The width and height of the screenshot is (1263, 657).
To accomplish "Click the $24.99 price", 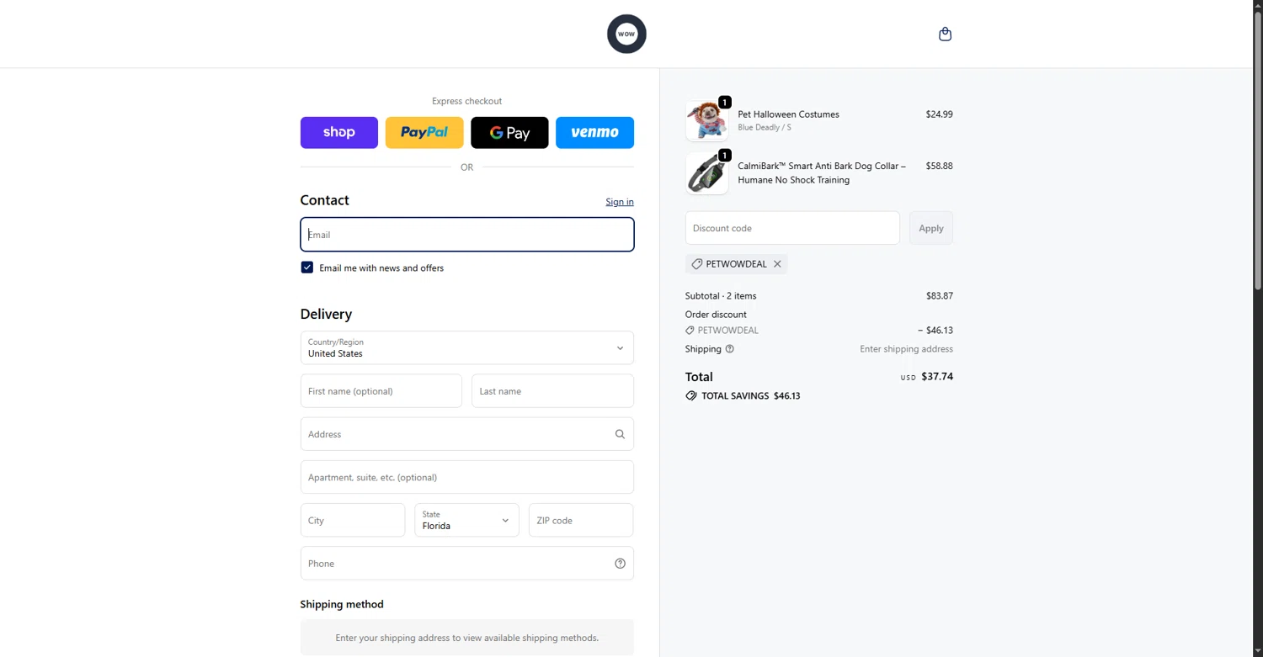I will click(x=939, y=114).
